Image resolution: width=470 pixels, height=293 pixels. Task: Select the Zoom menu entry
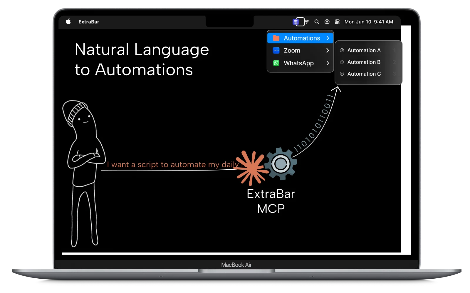tap(300, 50)
